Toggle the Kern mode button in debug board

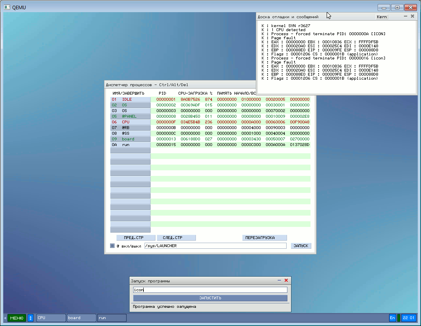click(x=381, y=17)
